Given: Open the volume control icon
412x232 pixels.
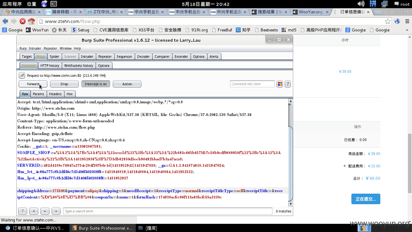Looking at the screenshot, I should point(361,4).
